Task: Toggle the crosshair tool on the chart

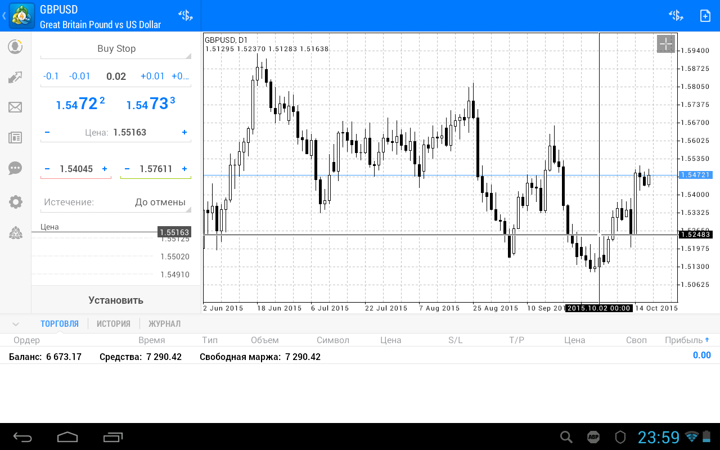Action: pos(665,44)
